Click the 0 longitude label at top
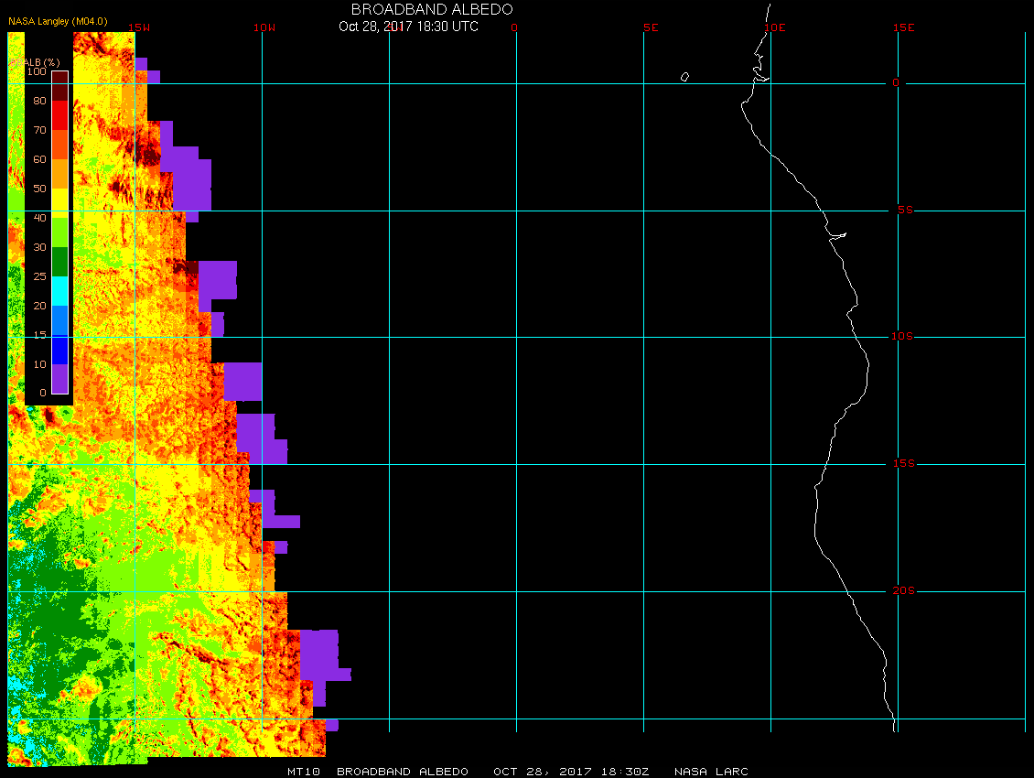This screenshot has height=778, width=1034. [514, 27]
